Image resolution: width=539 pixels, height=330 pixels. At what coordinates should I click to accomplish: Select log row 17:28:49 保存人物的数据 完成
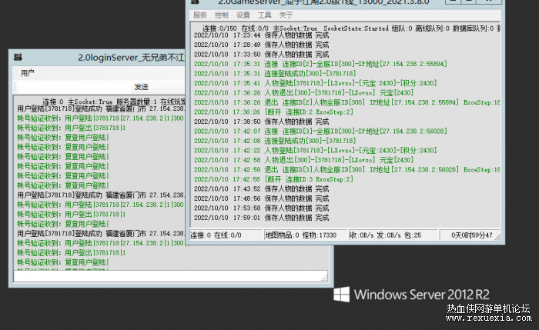tap(261, 45)
